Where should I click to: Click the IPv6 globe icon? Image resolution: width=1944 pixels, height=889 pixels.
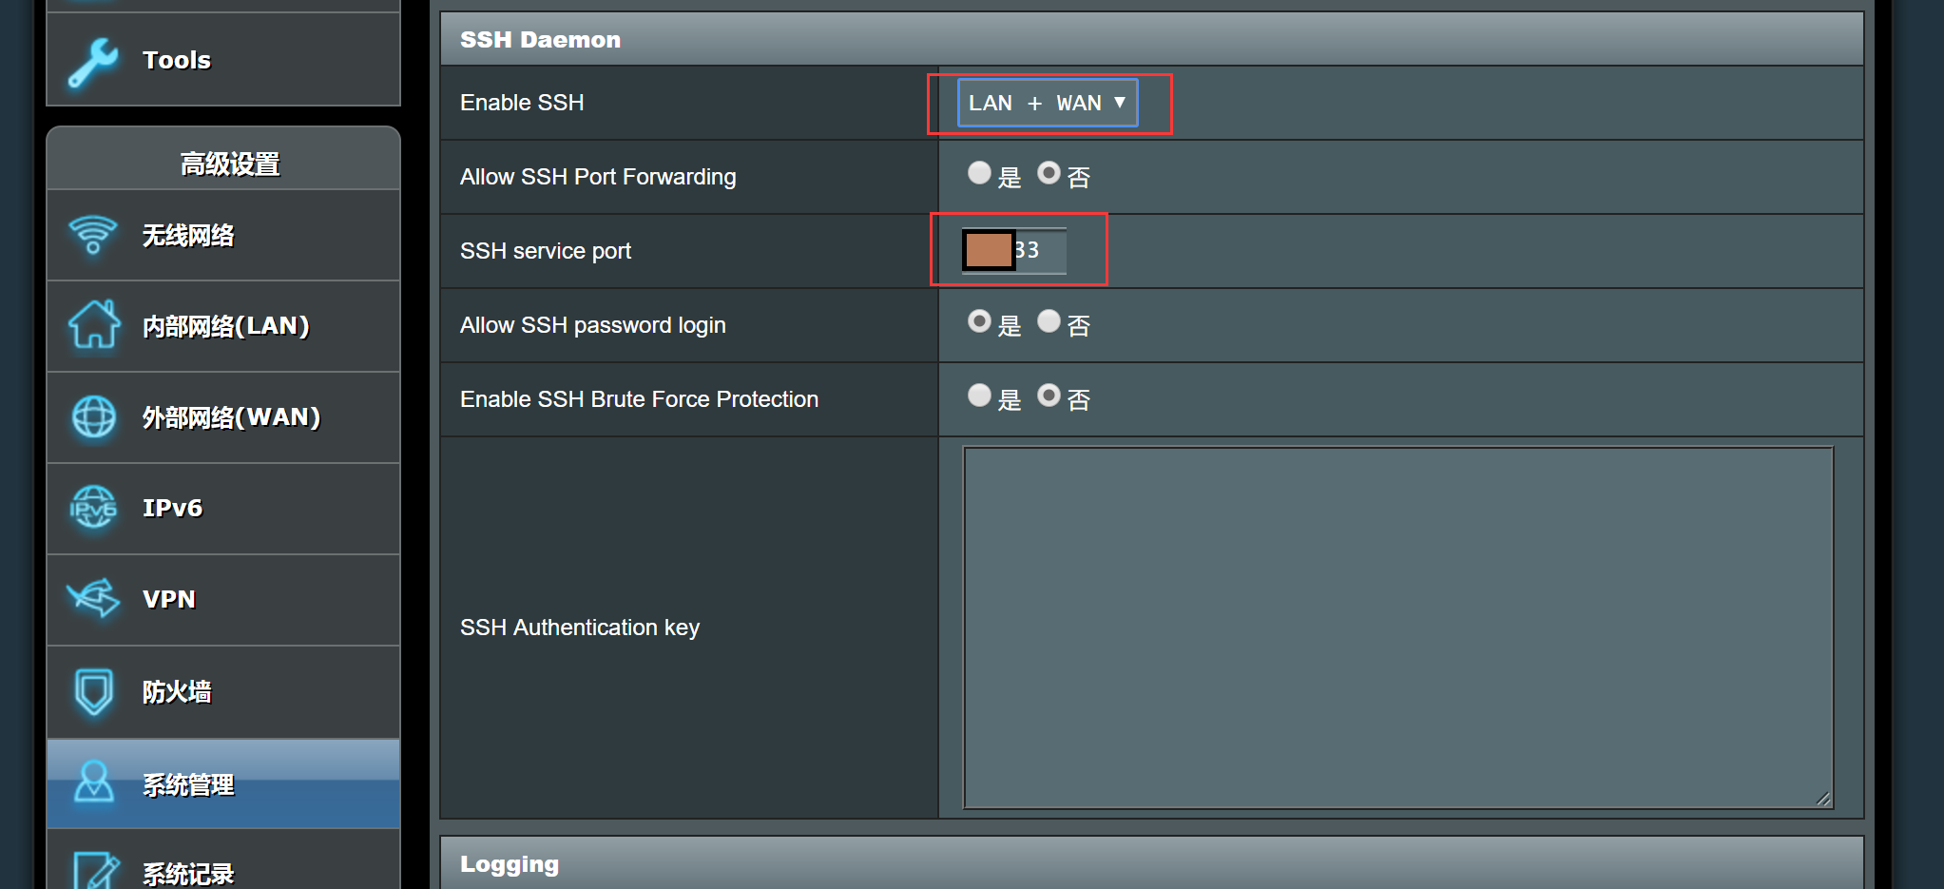[93, 508]
